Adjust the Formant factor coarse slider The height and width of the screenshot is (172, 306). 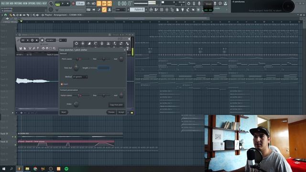(x=81, y=96)
